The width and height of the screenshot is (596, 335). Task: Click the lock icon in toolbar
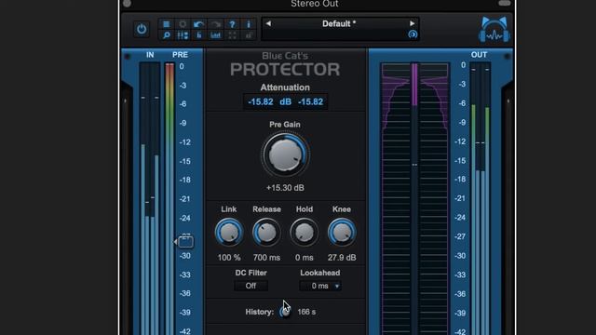click(x=198, y=35)
